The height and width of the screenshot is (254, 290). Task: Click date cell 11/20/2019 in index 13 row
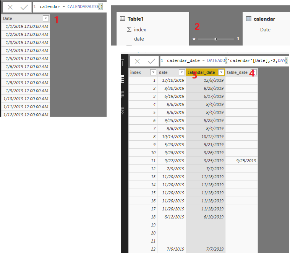(172, 177)
